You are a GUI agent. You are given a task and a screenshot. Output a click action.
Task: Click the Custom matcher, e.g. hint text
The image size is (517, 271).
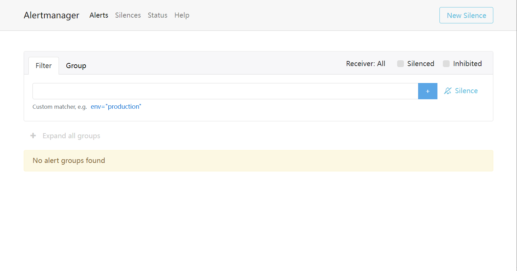tap(60, 107)
